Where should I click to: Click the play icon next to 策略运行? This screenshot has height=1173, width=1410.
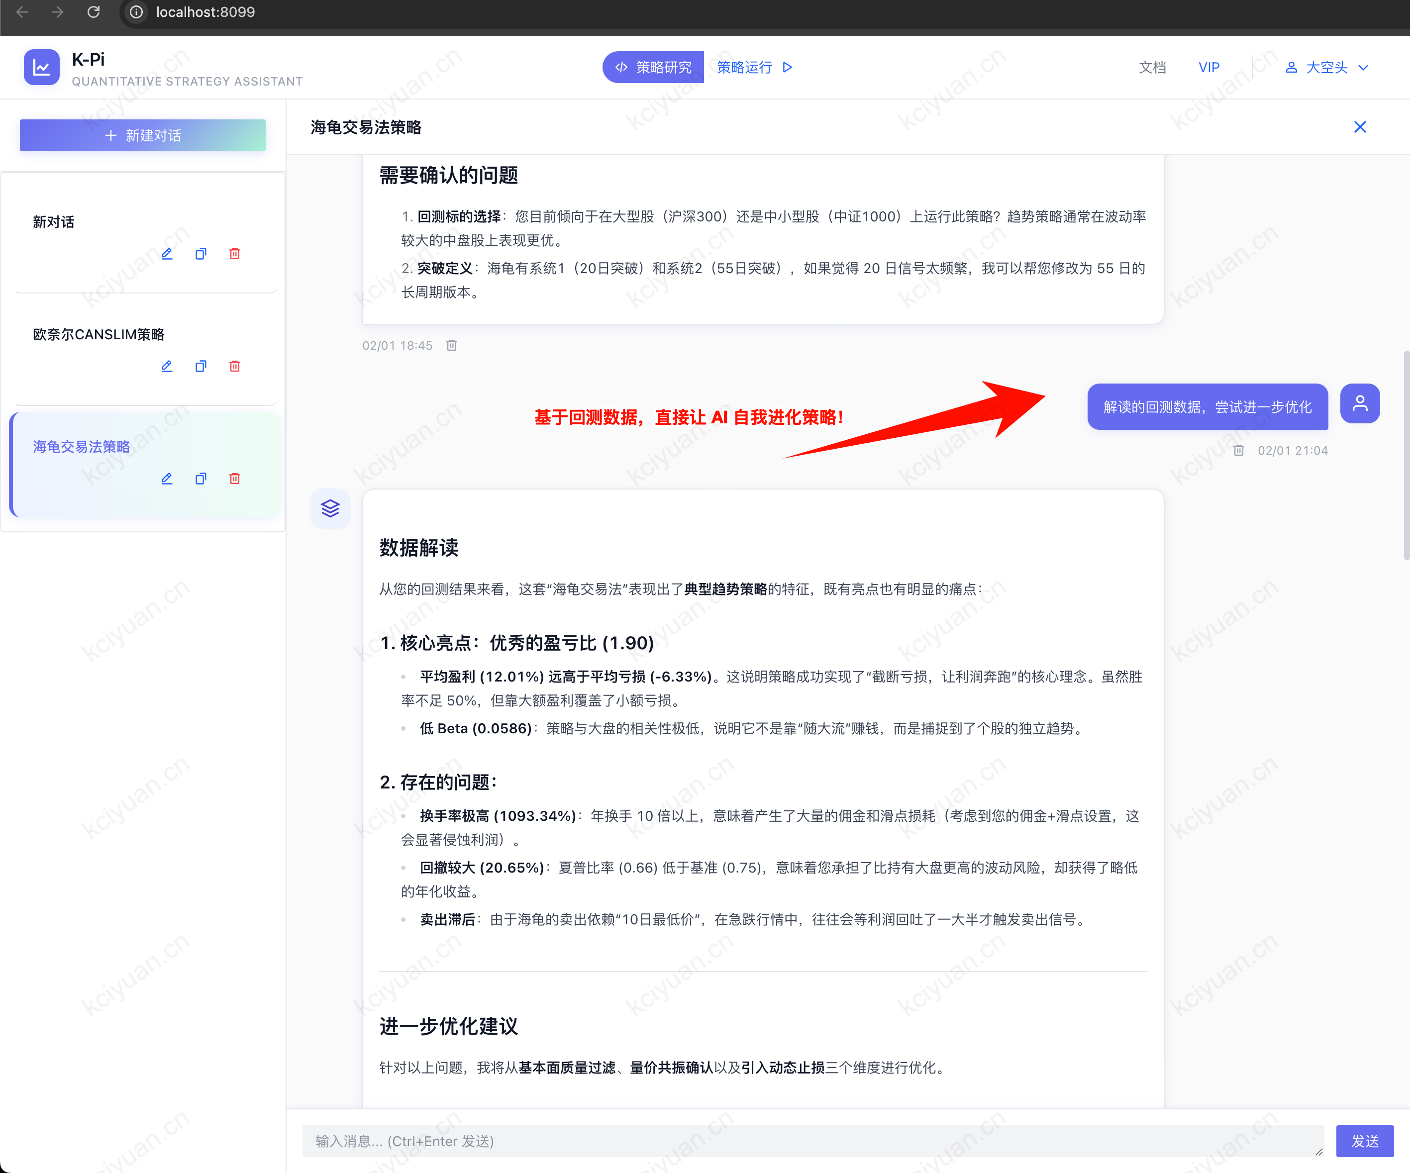(788, 67)
